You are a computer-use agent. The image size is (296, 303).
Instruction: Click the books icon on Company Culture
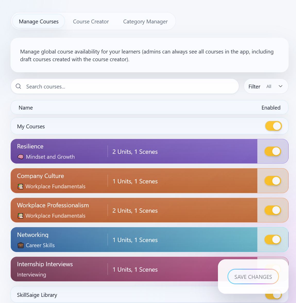20,186
